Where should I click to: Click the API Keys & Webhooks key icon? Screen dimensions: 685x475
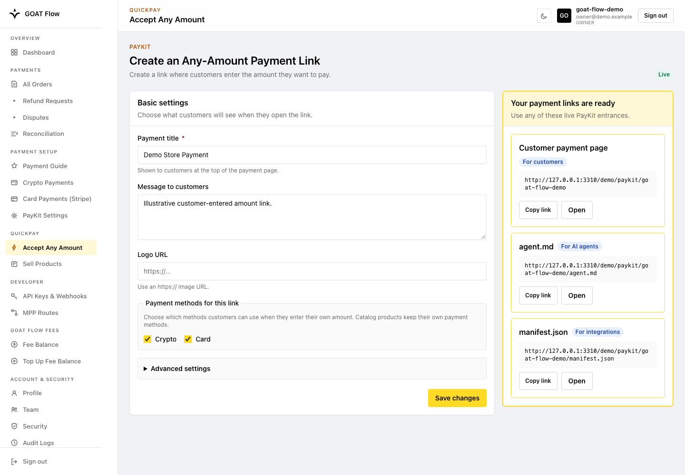pos(14,296)
